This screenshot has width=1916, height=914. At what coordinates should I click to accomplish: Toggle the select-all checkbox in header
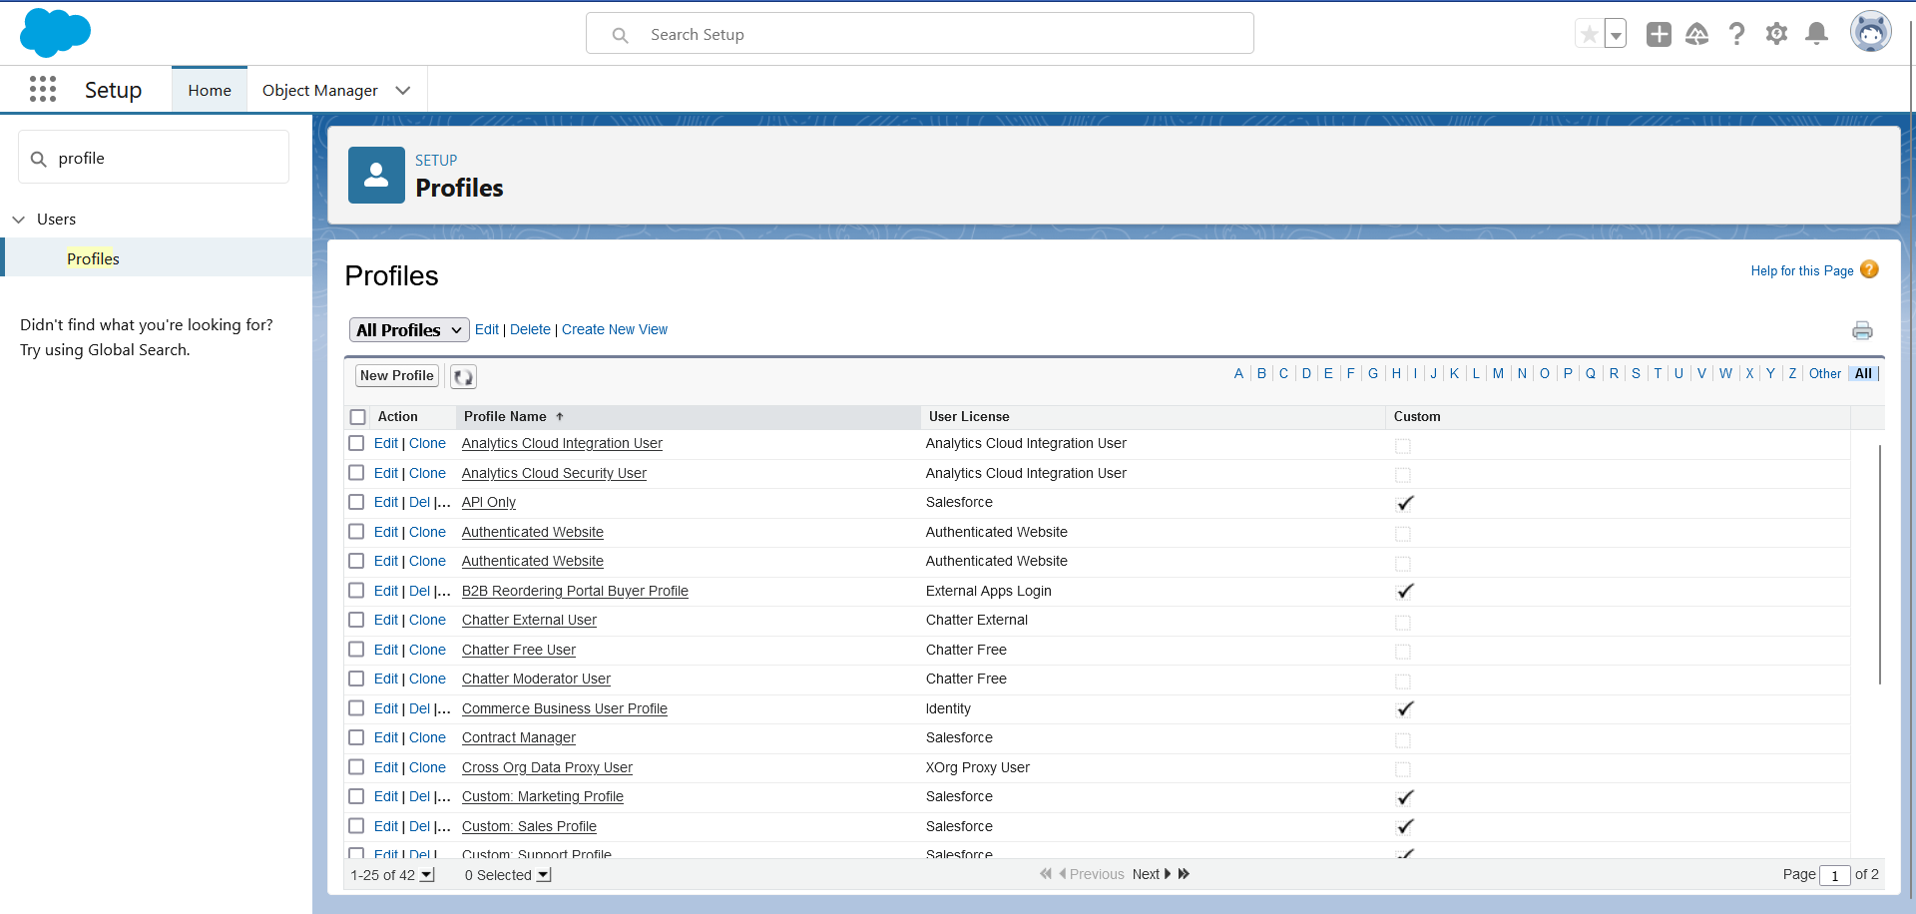pyautogui.click(x=358, y=417)
